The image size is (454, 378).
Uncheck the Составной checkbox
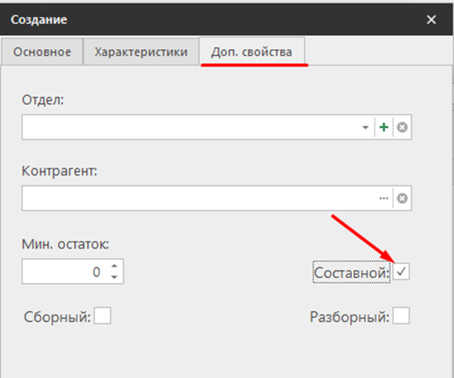(x=401, y=272)
